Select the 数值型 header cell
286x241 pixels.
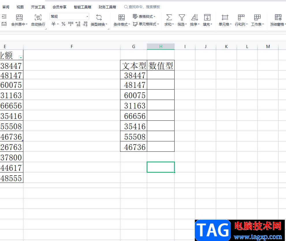(161, 65)
